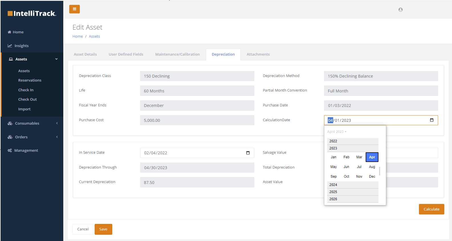Collapse the Assets sidebar section chevron
This screenshot has height=241, width=452.
click(x=56, y=59)
